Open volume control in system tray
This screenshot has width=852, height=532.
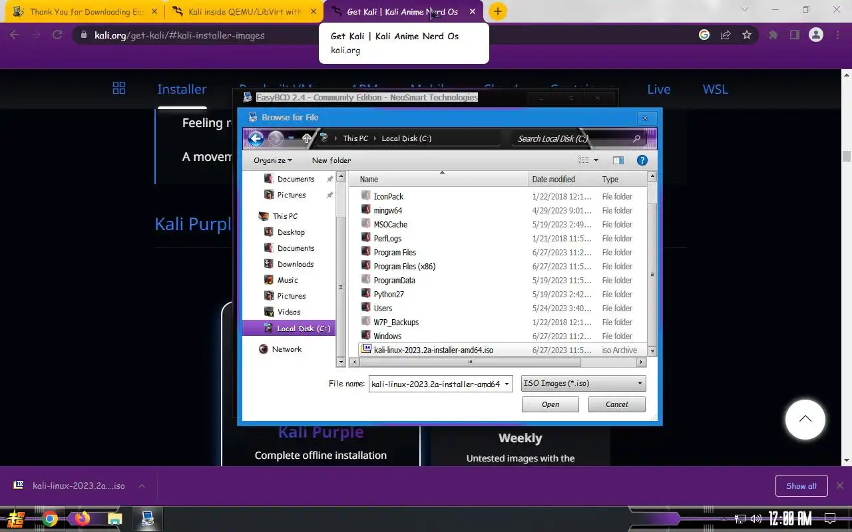point(756,519)
